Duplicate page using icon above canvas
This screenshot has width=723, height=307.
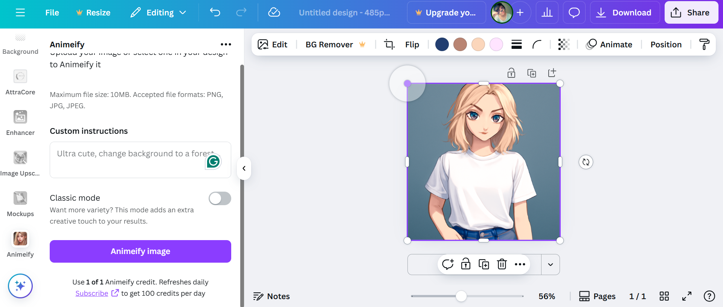pos(531,73)
